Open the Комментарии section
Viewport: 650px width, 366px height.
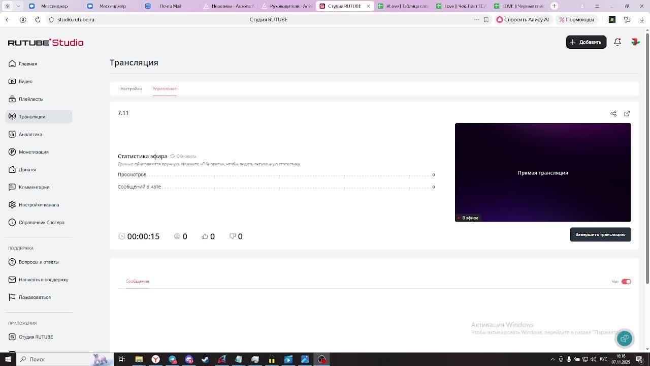pyautogui.click(x=39, y=187)
